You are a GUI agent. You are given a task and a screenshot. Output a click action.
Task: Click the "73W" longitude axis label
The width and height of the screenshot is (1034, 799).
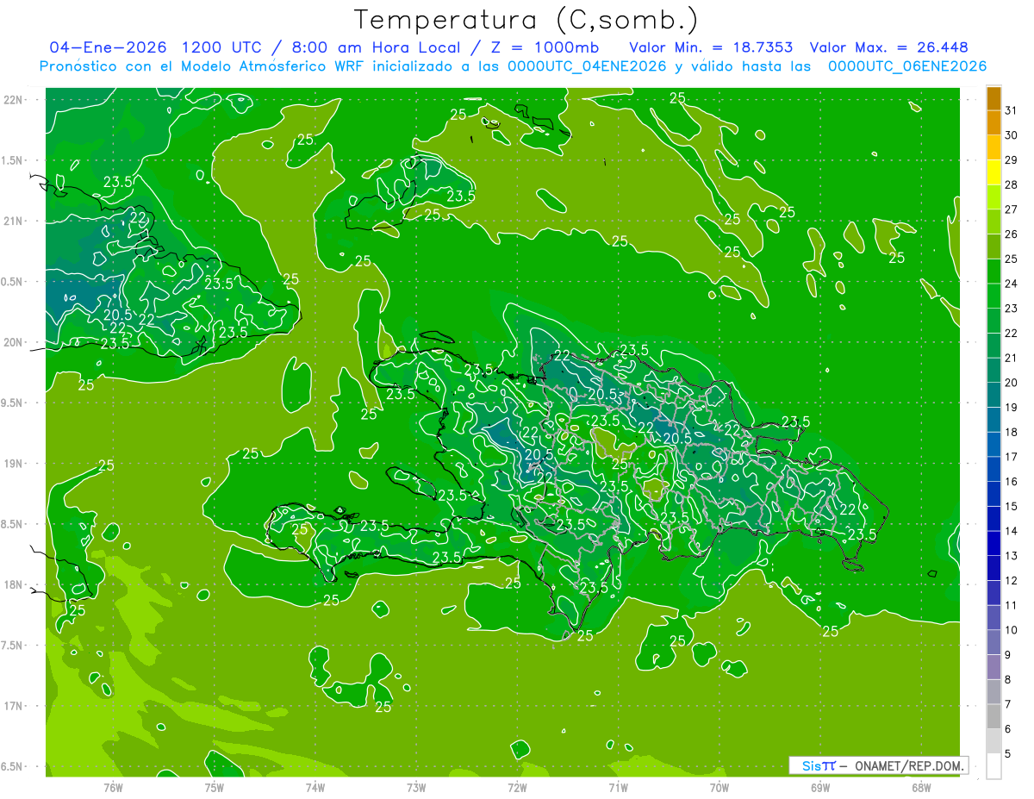tap(416, 787)
